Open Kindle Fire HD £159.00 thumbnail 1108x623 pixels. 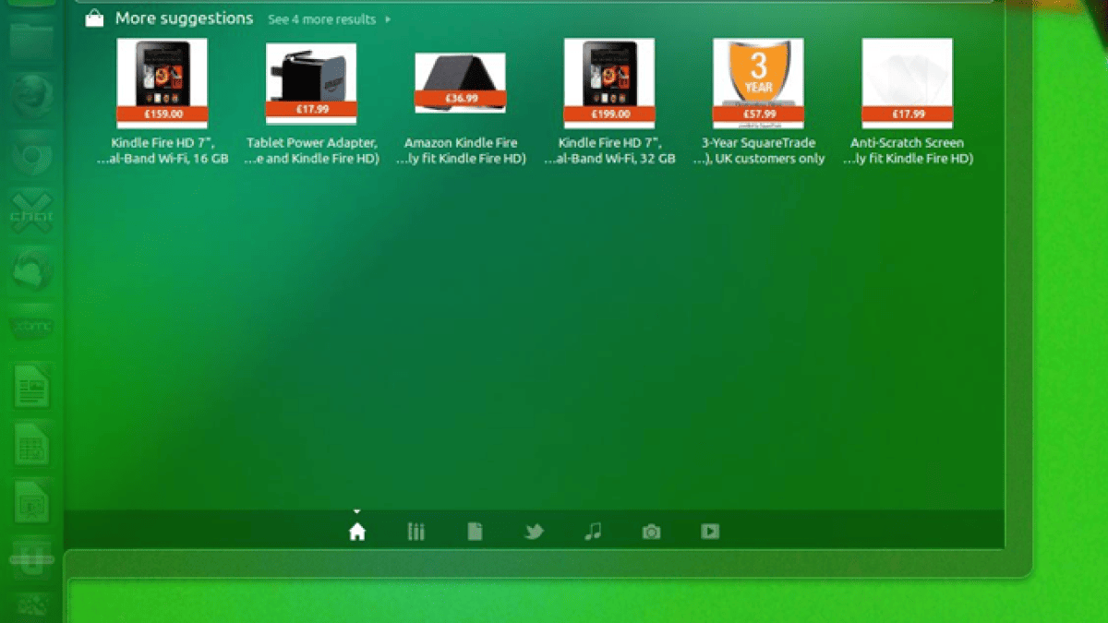(163, 83)
